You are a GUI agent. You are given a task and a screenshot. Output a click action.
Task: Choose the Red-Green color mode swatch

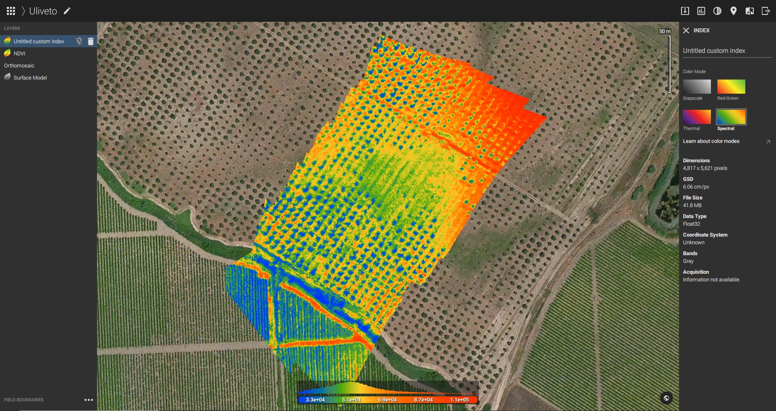tap(731, 86)
